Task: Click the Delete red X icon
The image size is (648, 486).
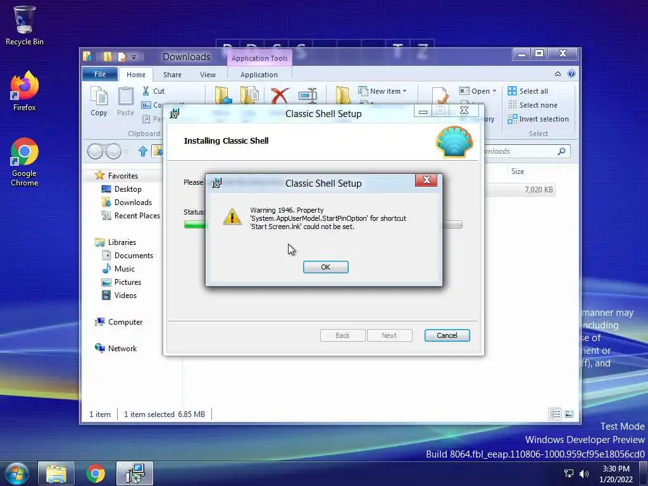Action: (x=280, y=96)
